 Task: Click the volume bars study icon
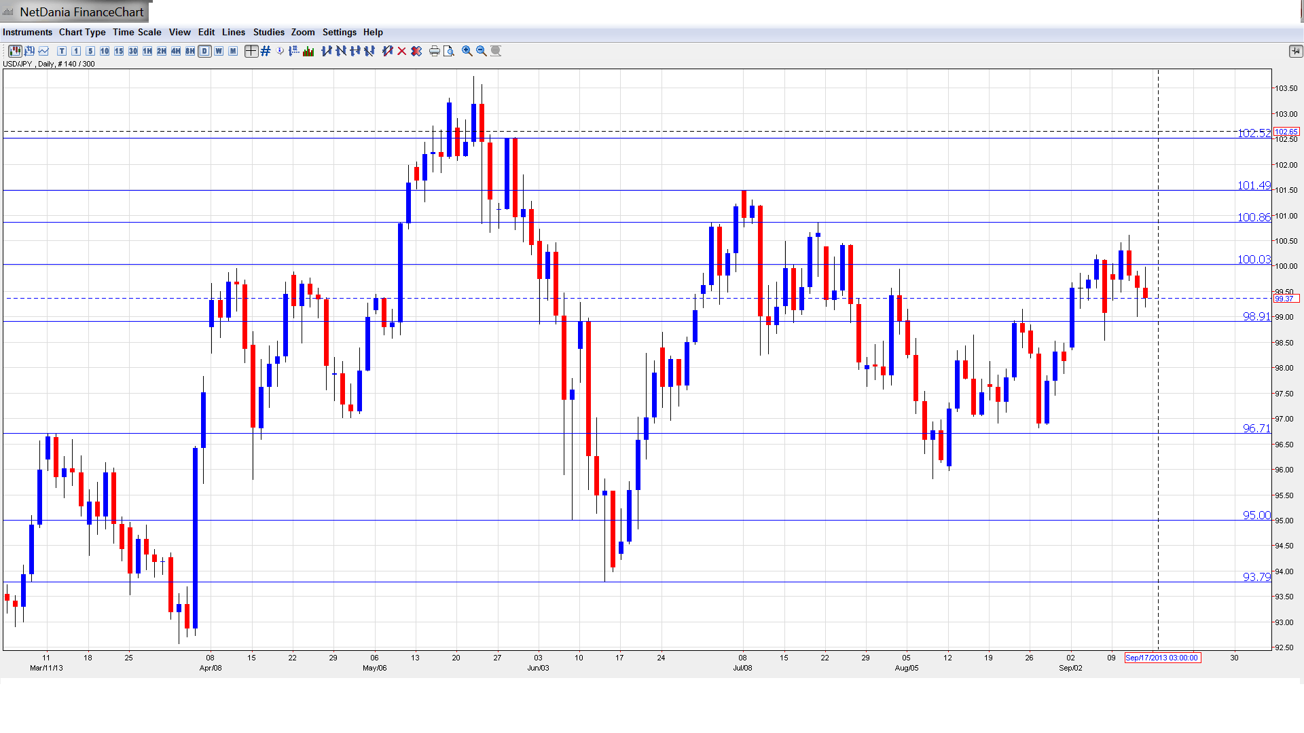(308, 51)
